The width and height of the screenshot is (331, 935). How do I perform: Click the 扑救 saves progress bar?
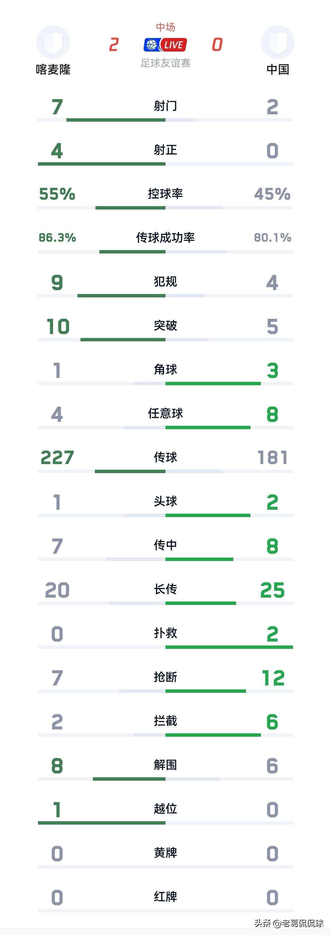click(x=165, y=647)
